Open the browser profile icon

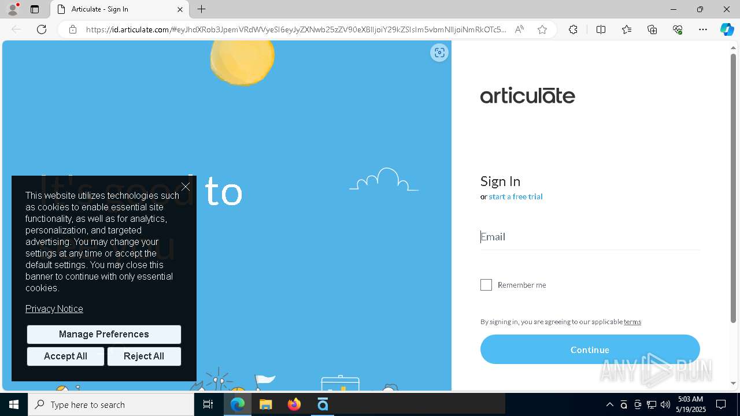tap(13, 9)
